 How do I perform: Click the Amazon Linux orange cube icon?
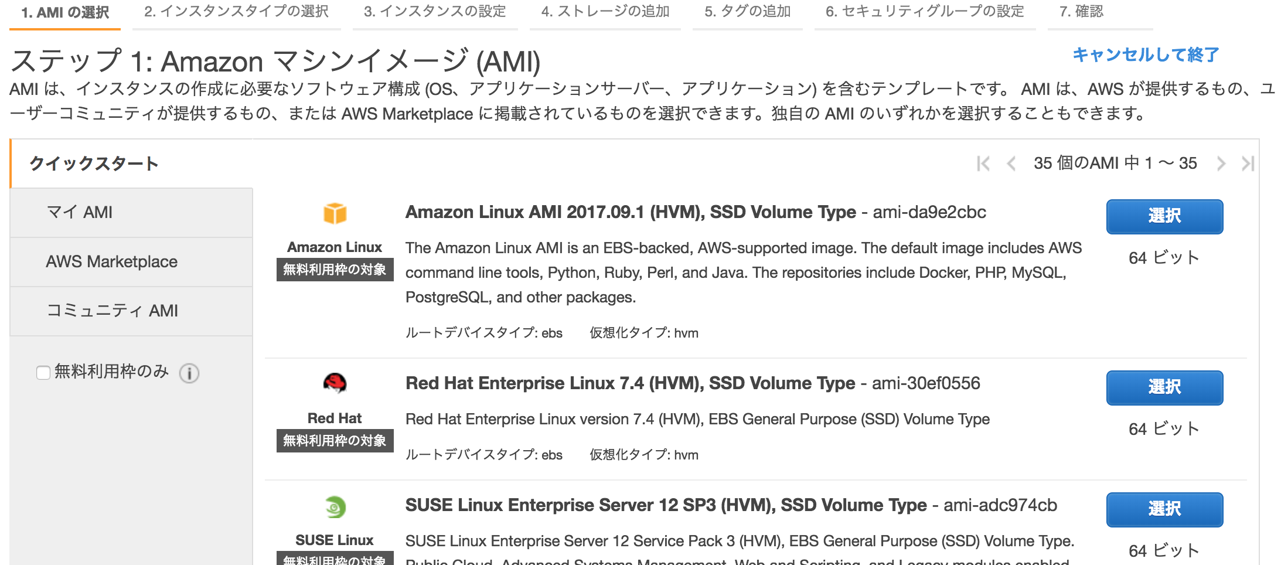335,213
